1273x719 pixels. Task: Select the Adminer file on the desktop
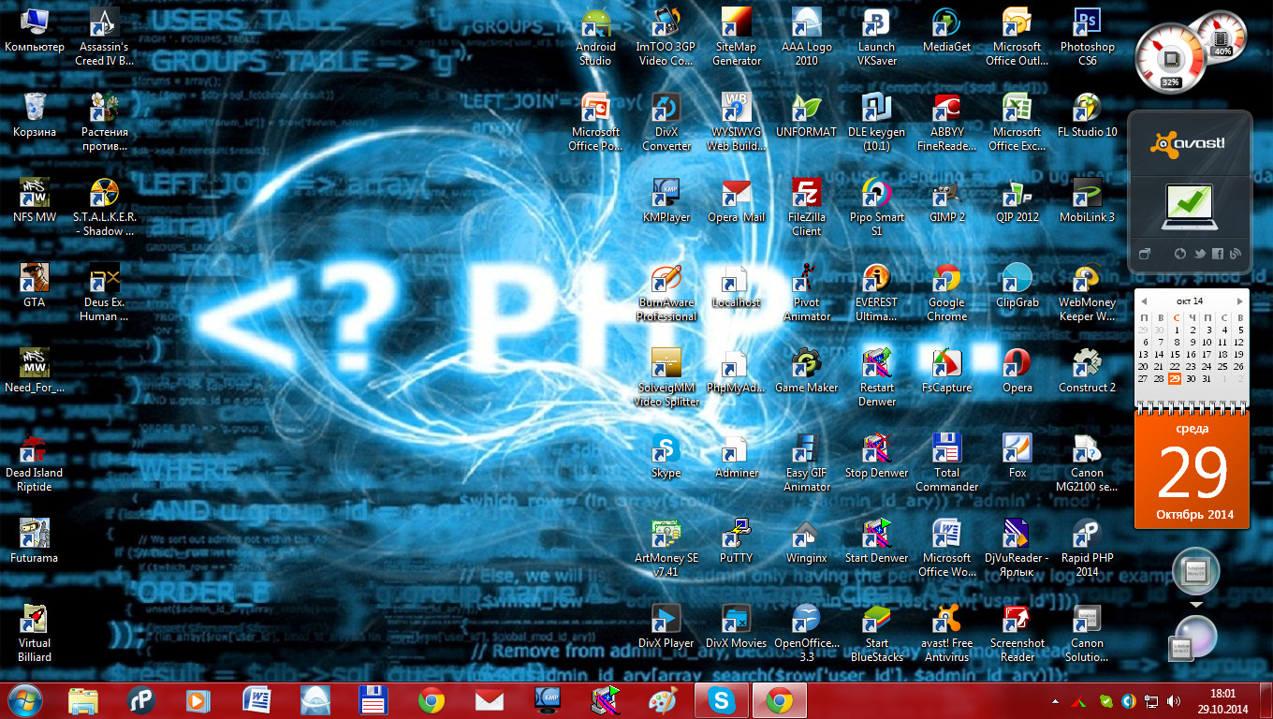click(736, 457)
